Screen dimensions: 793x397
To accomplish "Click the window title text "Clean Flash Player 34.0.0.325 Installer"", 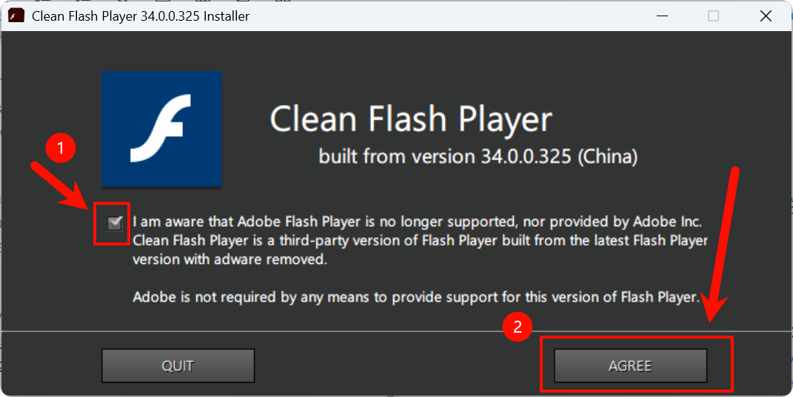I will [141, 16].
